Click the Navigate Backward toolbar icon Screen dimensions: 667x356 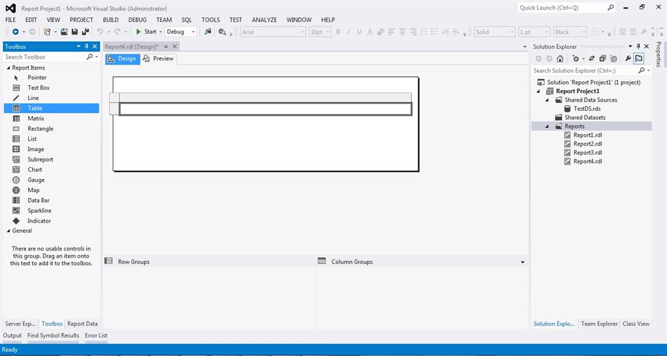pyautogui.click(x=16, y=32)
